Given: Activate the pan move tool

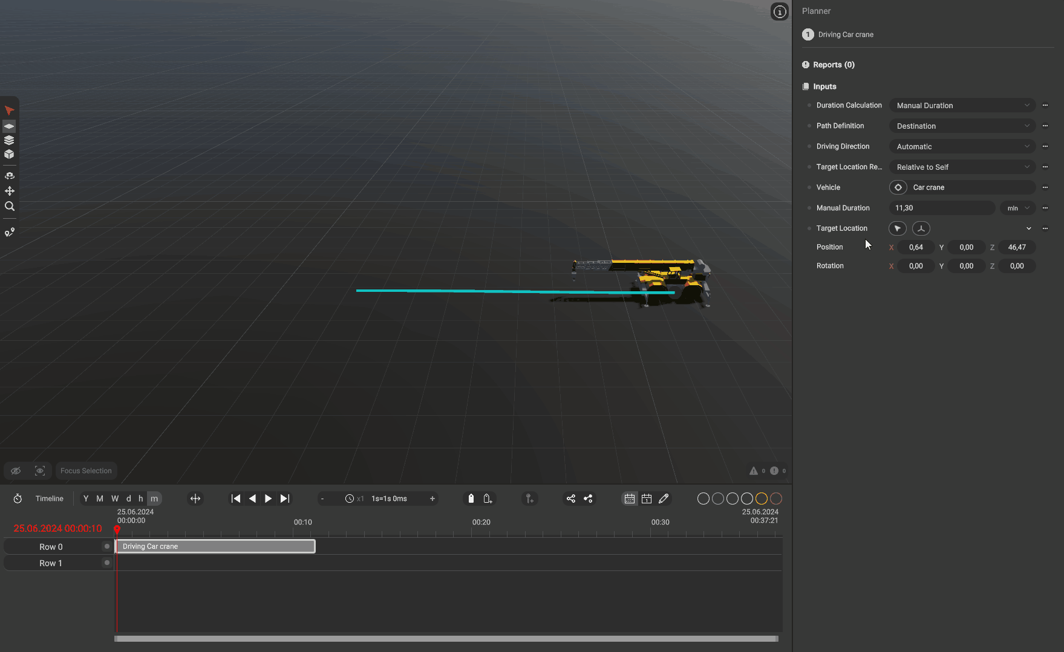Looking at the screenshot, I should pyautogui.click(x=10, y=191).
